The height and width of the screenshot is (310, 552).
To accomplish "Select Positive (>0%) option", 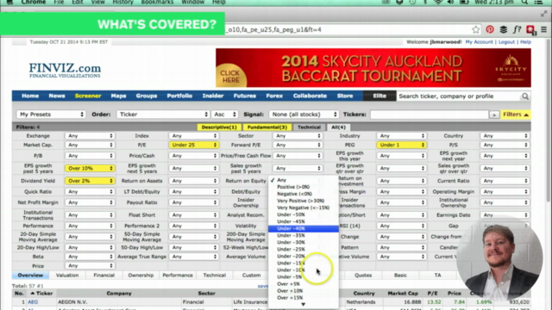I will click(304, 187).
